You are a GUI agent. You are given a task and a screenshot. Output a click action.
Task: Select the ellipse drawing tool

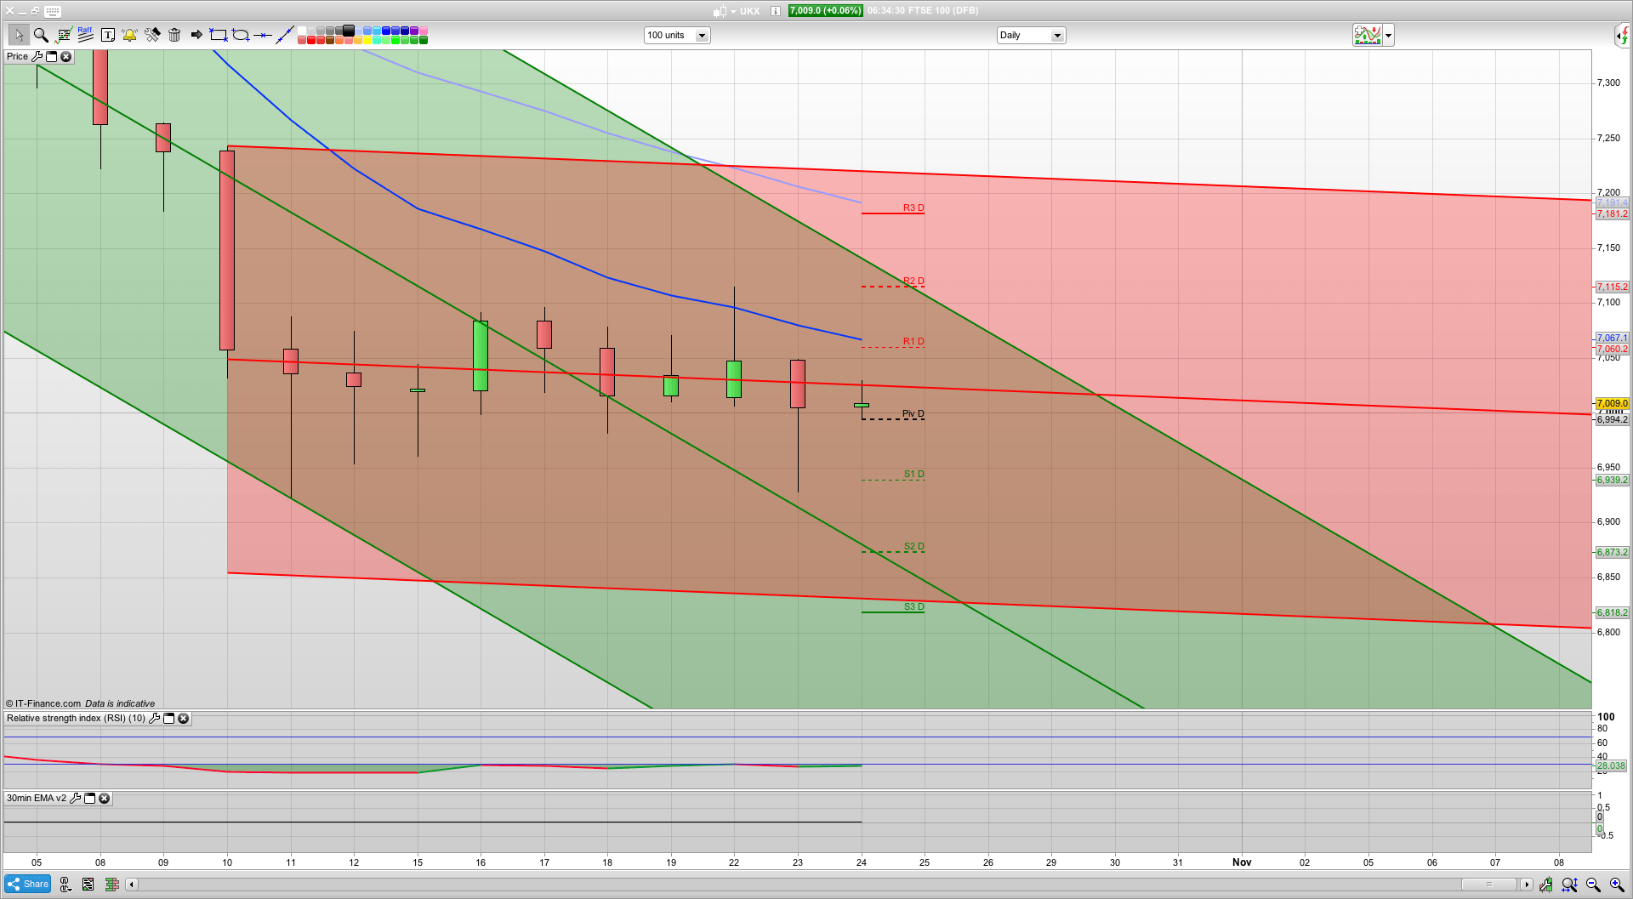click(241, 35)
